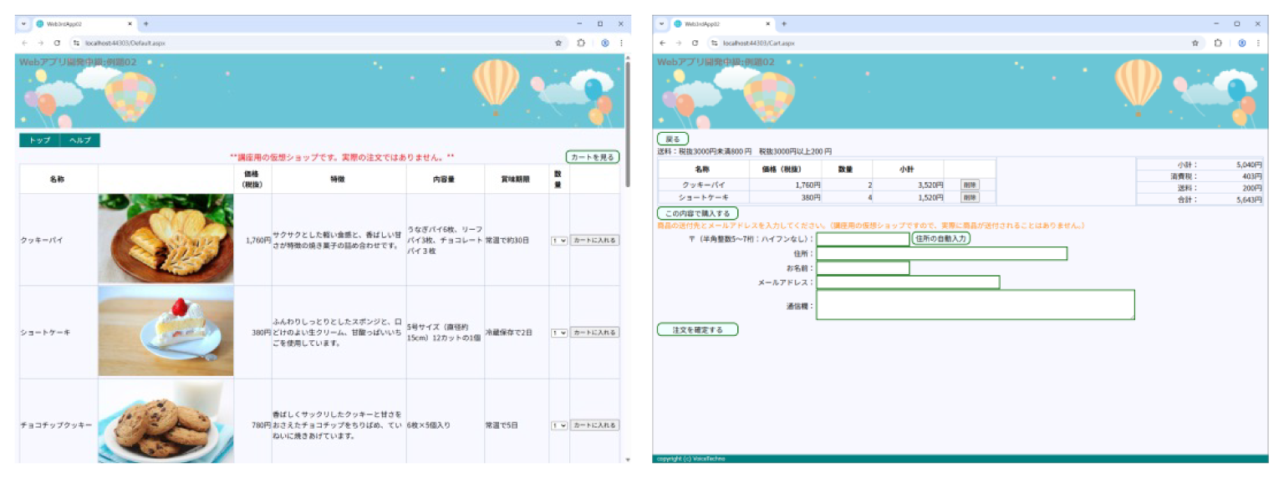
Task: Open quantity dropdown for ショートケーキ
Action: pos(558,333)
